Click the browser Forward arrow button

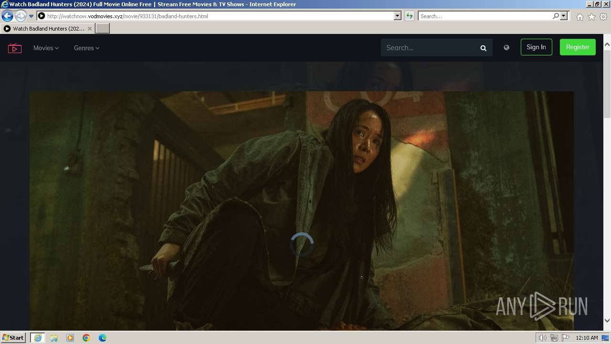pos(21,16)
